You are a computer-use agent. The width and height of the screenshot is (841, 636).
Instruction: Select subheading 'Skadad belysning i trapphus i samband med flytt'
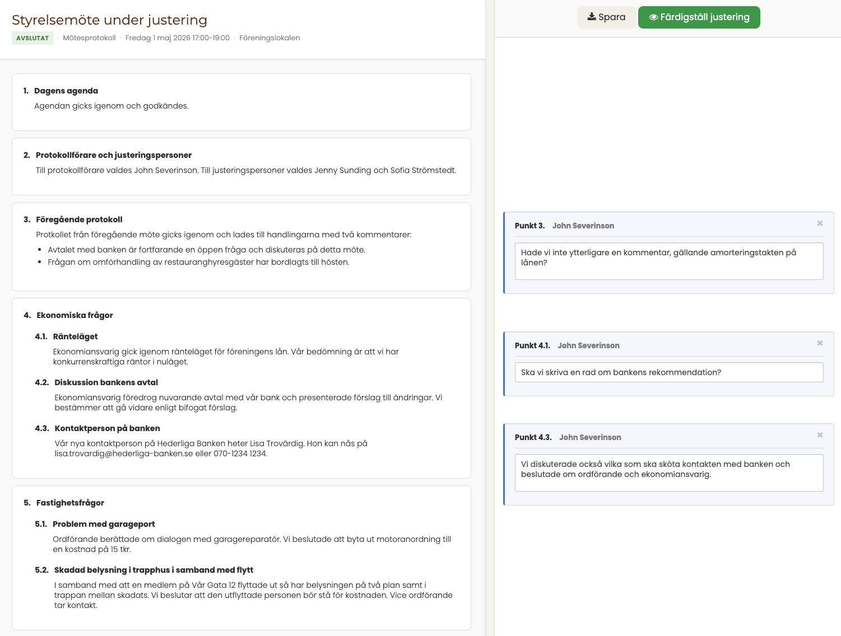tap(154, 570)
